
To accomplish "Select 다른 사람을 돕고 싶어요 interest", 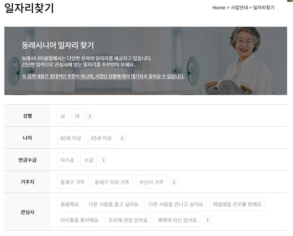I will click(114, 204).
